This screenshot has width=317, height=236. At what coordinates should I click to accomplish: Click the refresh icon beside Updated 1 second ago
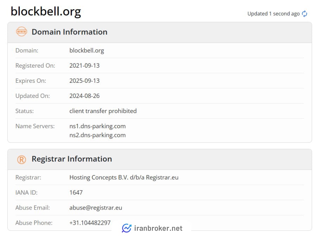(x=304, y=14)
